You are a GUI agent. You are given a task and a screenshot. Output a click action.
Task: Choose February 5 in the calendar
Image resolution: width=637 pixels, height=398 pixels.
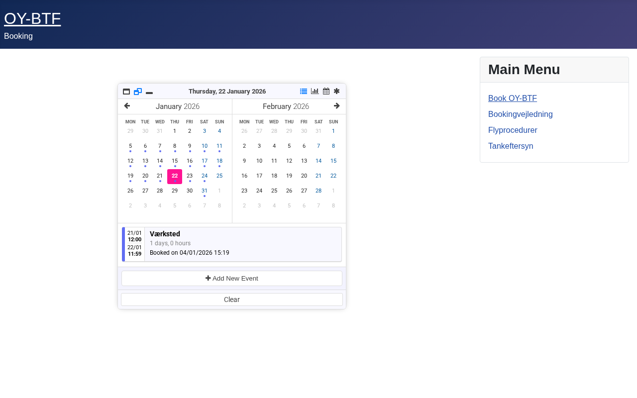click(289, 146)
